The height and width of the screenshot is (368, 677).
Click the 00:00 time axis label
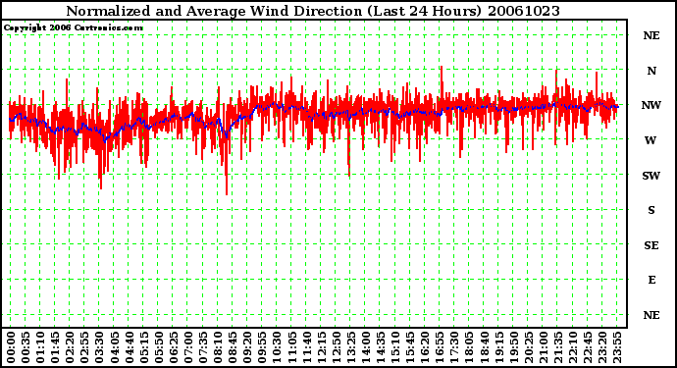(x=11, y=347)
